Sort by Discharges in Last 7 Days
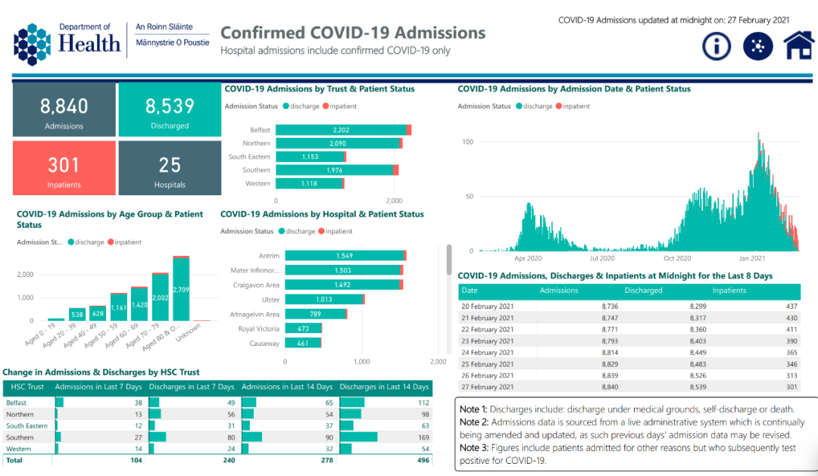The width and height of the screenshot is (818, 476). coord(192,387)
